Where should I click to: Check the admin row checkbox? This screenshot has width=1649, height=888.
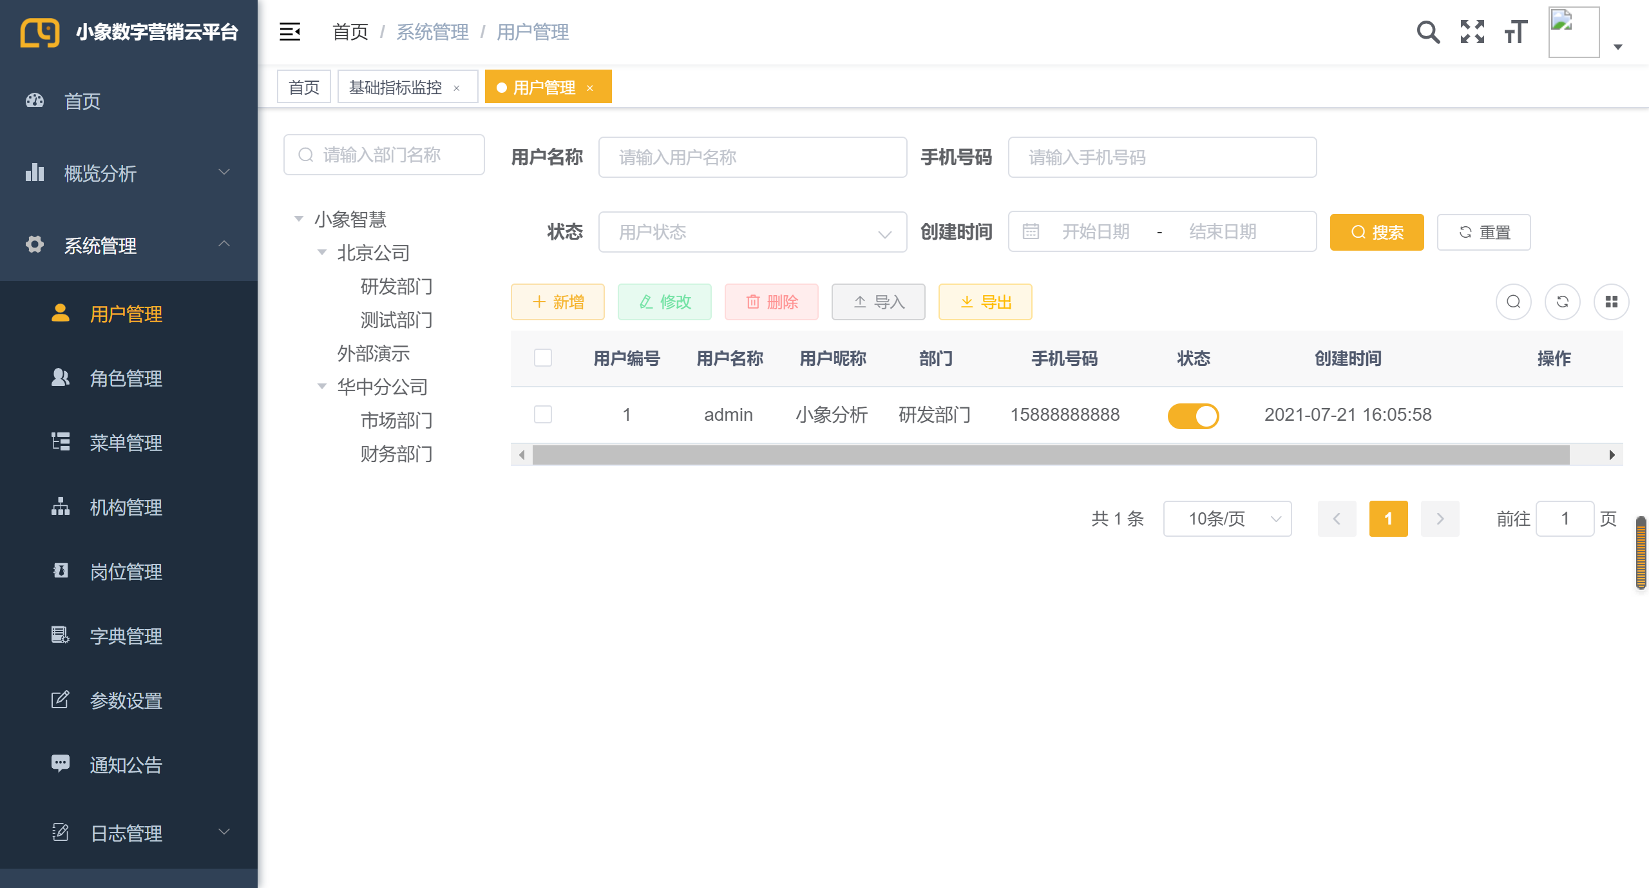click(x=543, y=414)
